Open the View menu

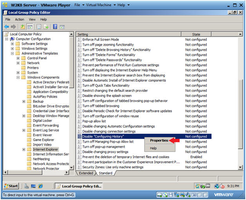coord(32,20)
